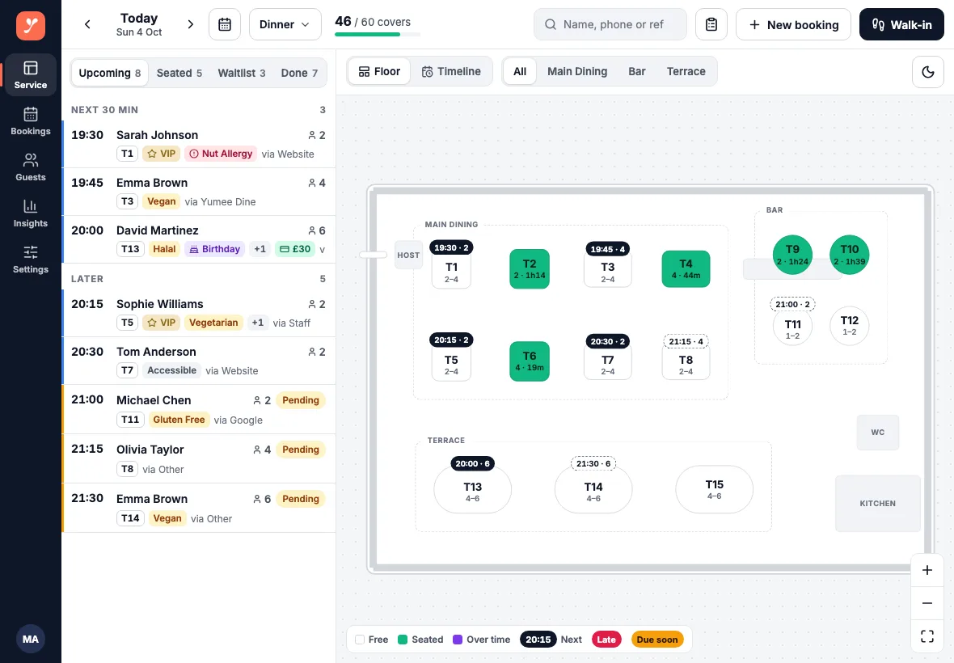Filter floor by Terrace area
Screen dimensions: 954x663
click(x=686, y=72)
